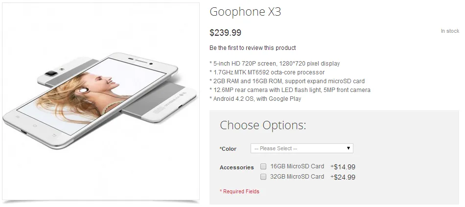Click the Required Fields note
This screenshot has width=465, height=207.
239,191
